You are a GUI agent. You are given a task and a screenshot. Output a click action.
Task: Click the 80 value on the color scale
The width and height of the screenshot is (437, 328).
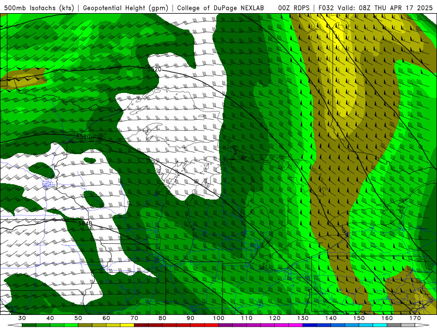pyautogui.click(x=162, y=318)
